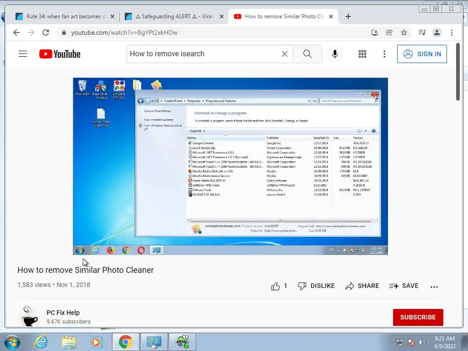Click the URL in the address bar

pos(124,32)
